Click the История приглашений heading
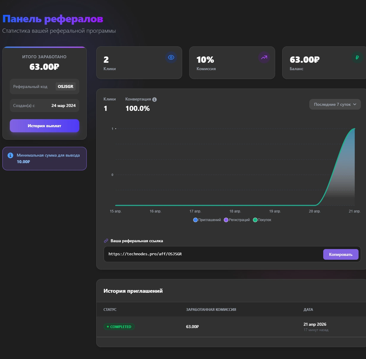 (x=133, y=291)
